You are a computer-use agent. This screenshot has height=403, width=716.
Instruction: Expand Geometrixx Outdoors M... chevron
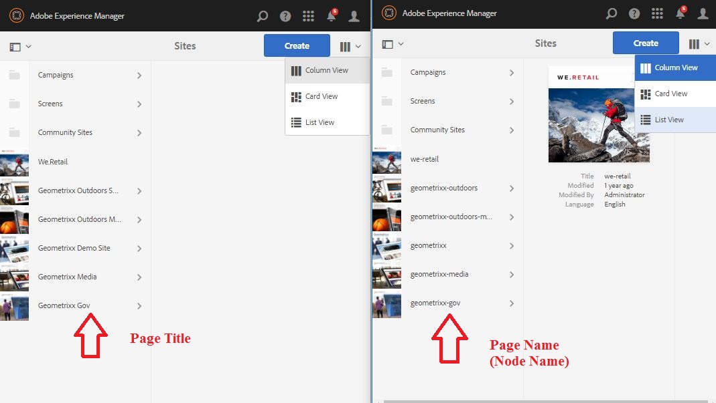pos(139,219)
